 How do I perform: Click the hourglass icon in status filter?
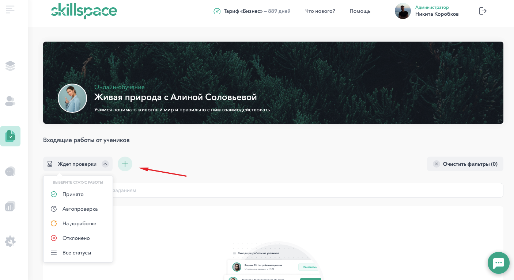[50, 164]
